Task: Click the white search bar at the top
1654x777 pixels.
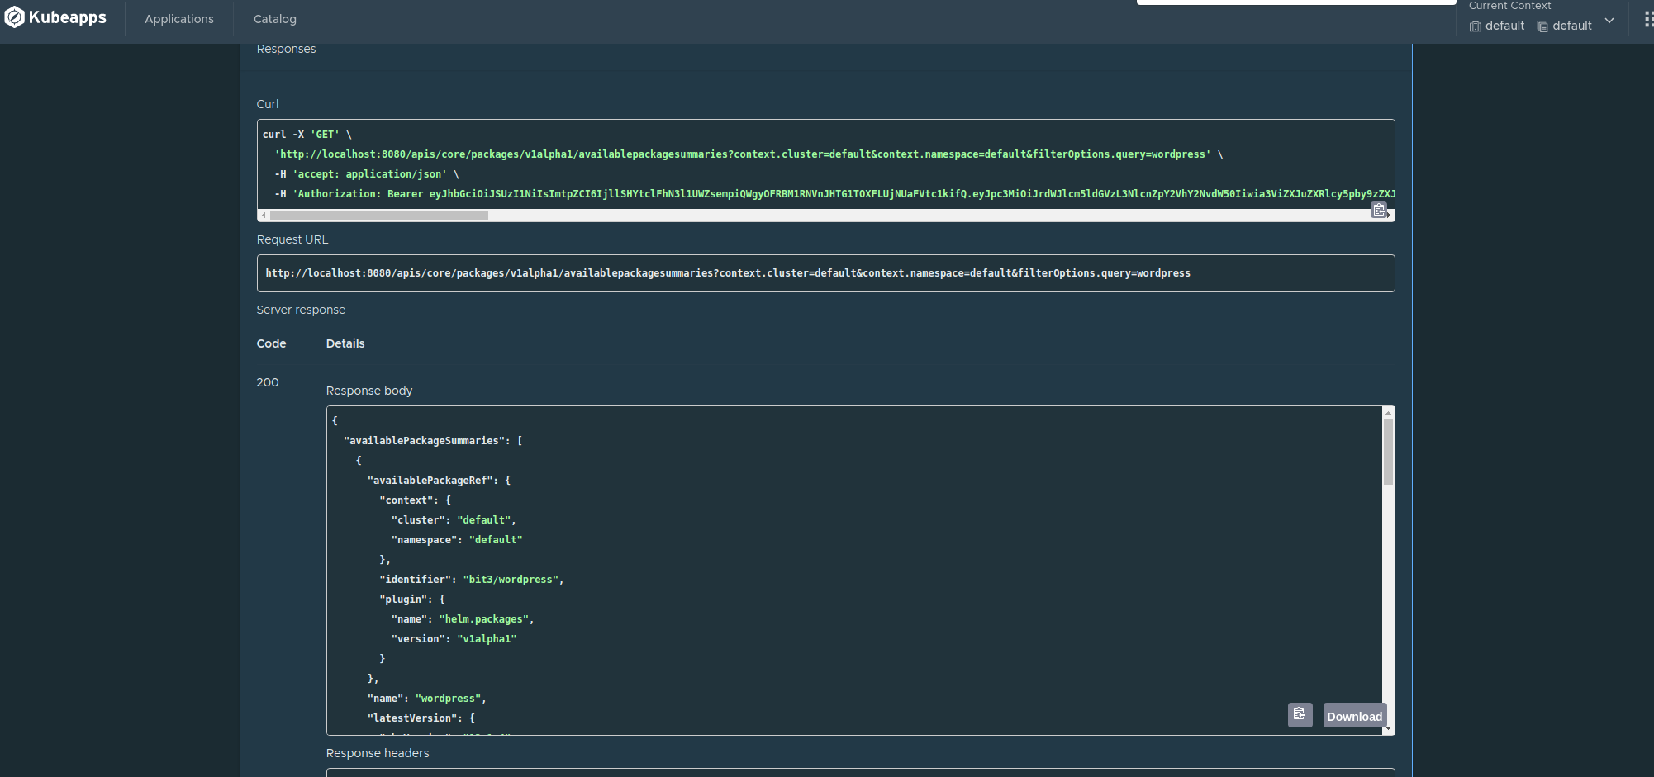Action: (x=1295, y=2)
